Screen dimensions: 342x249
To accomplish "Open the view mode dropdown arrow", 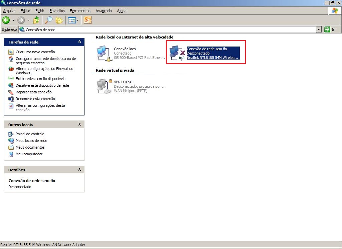I will coord(78,20).
